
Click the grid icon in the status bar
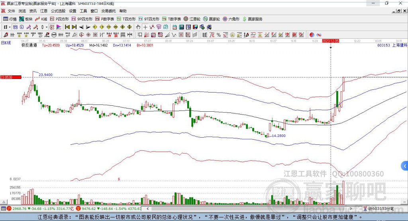3,209
